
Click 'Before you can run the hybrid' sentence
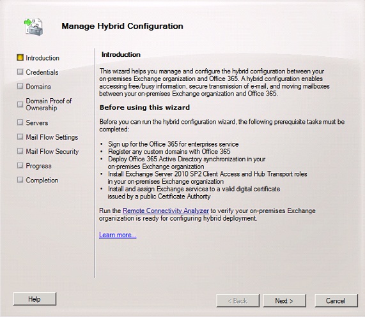coord(222,125)
